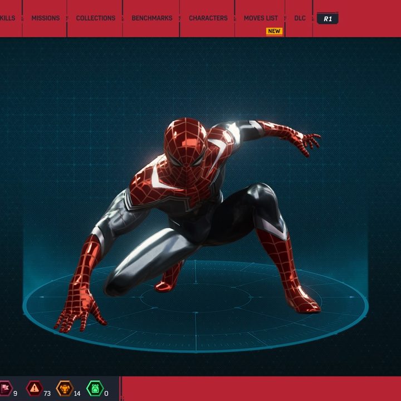401x401 pixels.
Task: Click the Spider-Man suit model preview
Action: [x=187, y=225]
